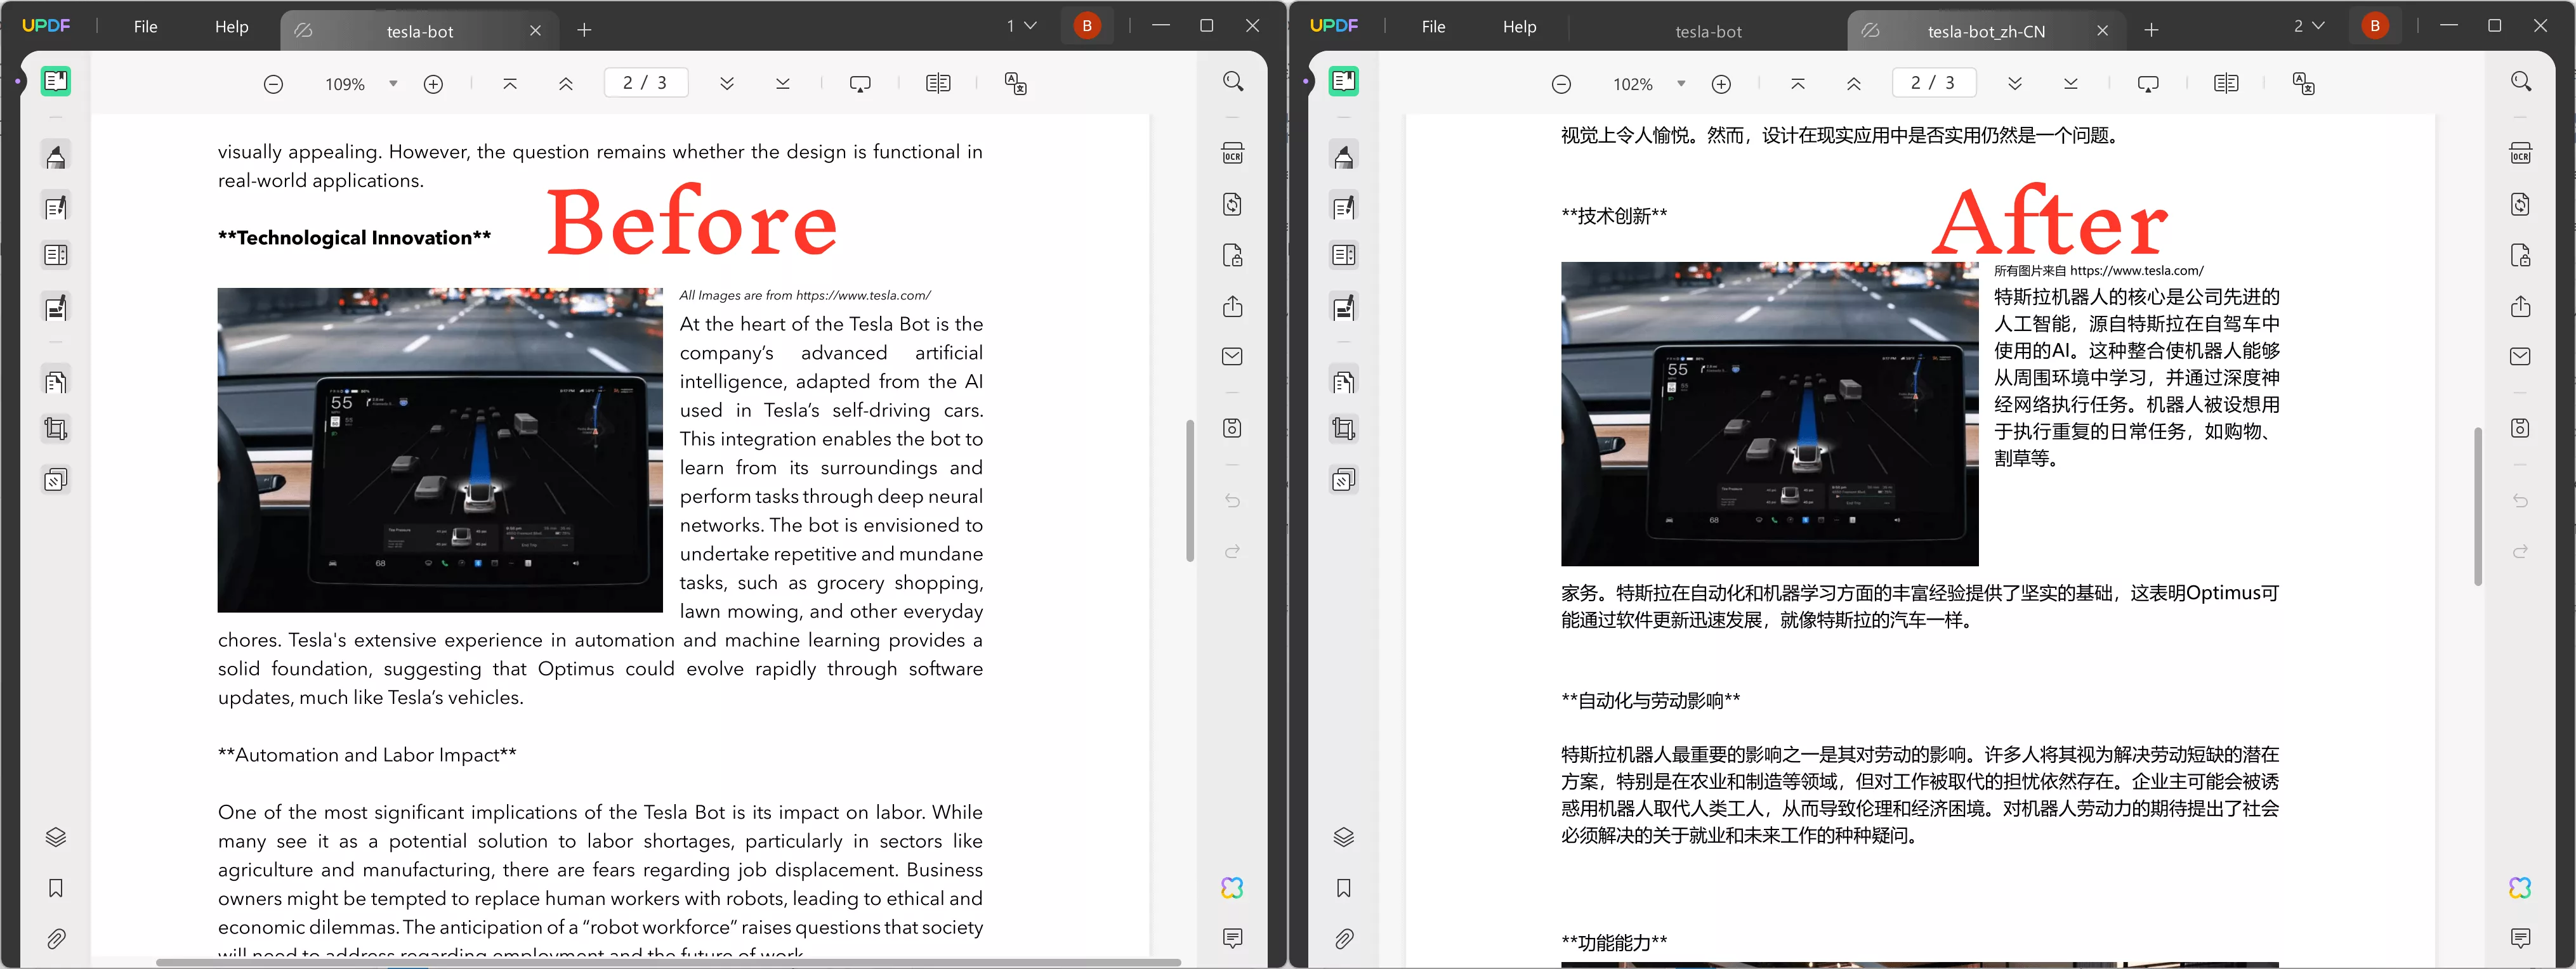Click horizontal scrollbar in left window
The width and height of the screenshot is (2576, 969).
click(x=668, y=962)
